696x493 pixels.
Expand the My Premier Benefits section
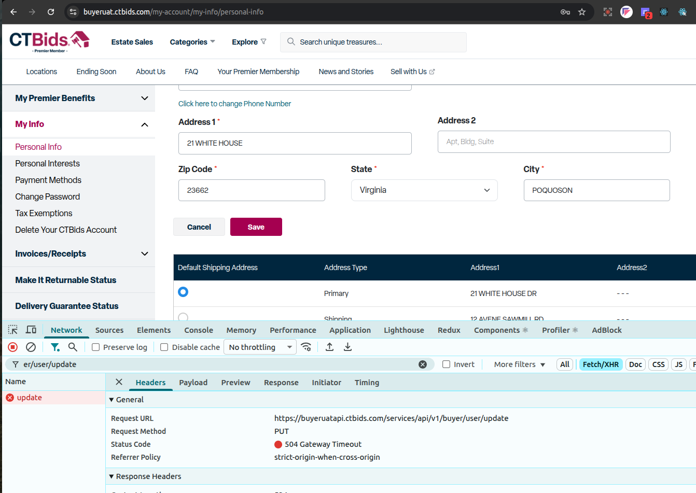click(79, 98)
